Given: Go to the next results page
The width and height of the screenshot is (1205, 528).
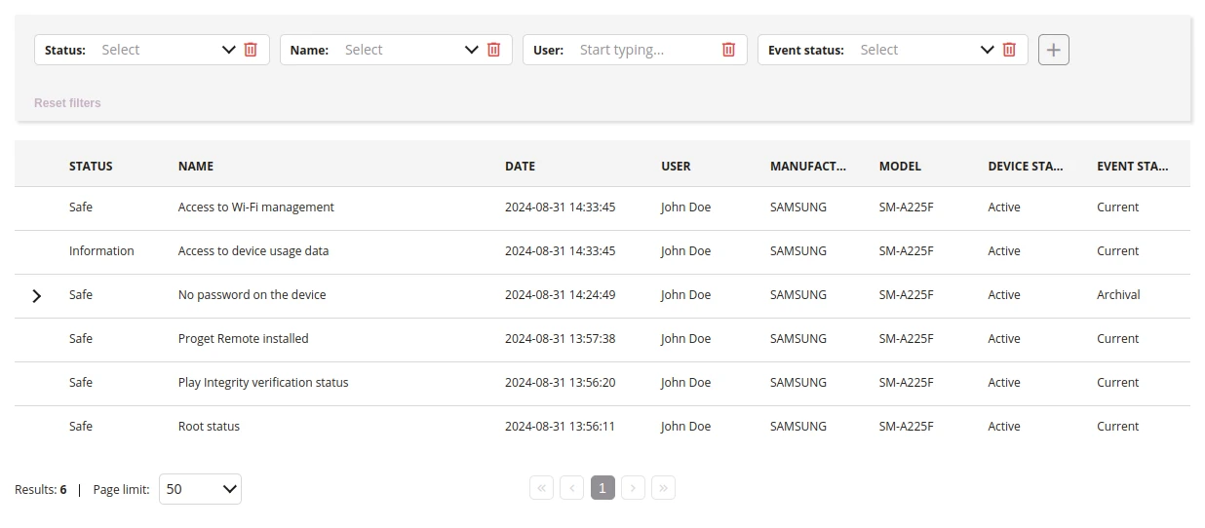Looking at the screenshot, I should click(x=633, y=488).
